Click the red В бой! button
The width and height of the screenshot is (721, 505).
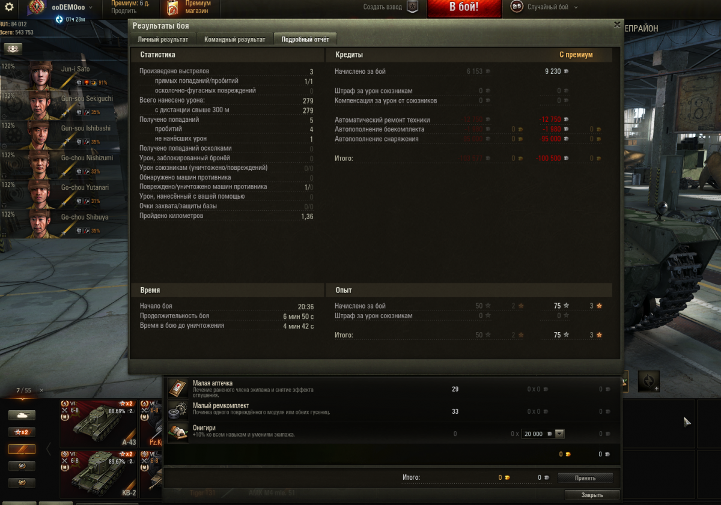tap(464, 8)
